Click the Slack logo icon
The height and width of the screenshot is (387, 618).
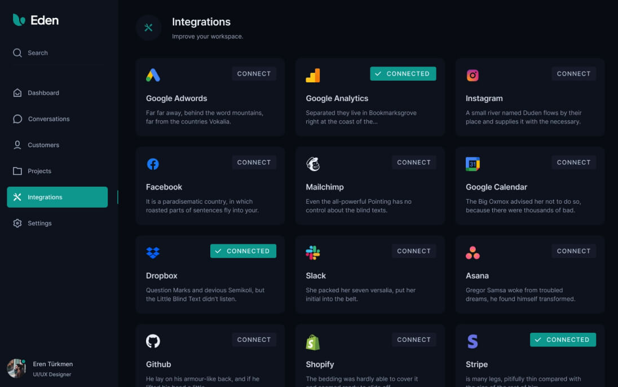[x=313, y=253]
